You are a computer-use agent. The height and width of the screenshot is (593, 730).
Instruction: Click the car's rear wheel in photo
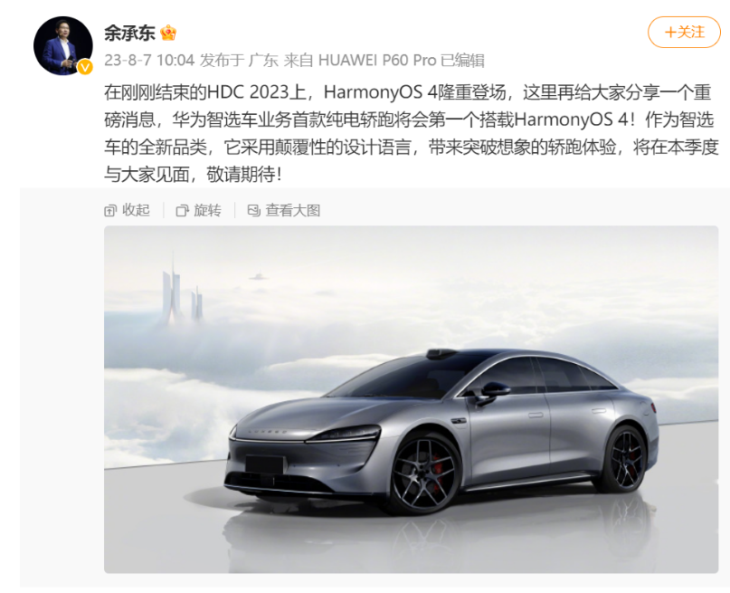click(624, 459)
